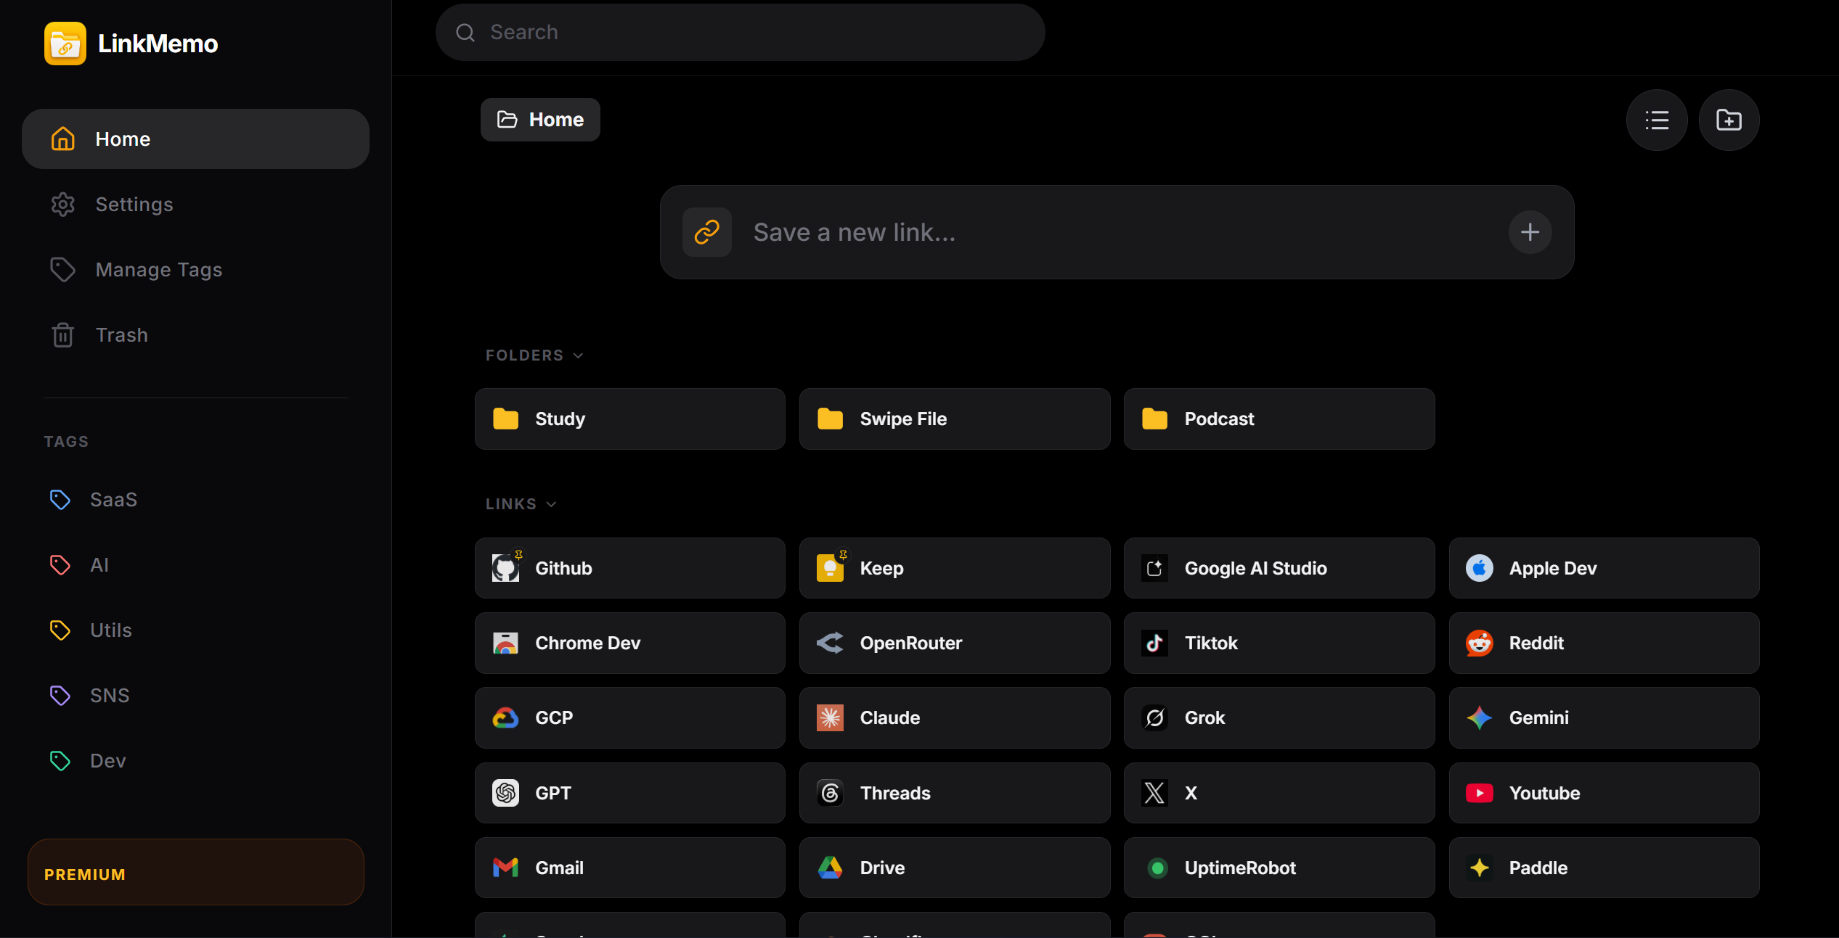The image size is (1839, 938).
Task: Click the new folder icon
Action: 1729,120
